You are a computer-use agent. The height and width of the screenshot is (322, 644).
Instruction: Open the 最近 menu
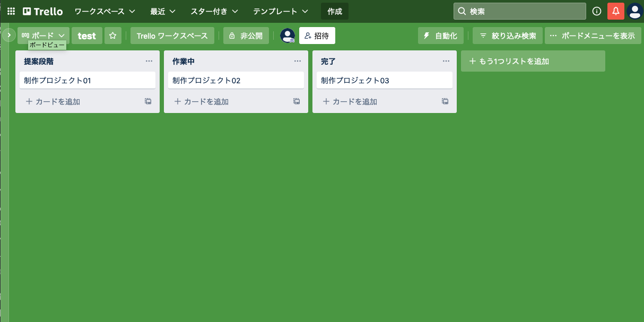(163, 11)
